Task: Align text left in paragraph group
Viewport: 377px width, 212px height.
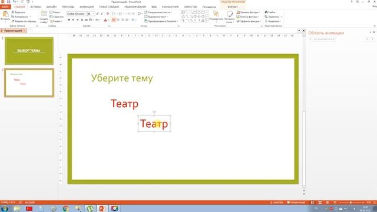Action: [x=114, y=19]
